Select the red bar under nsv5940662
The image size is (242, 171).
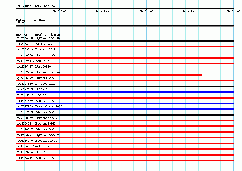click(x=125, y=132)
